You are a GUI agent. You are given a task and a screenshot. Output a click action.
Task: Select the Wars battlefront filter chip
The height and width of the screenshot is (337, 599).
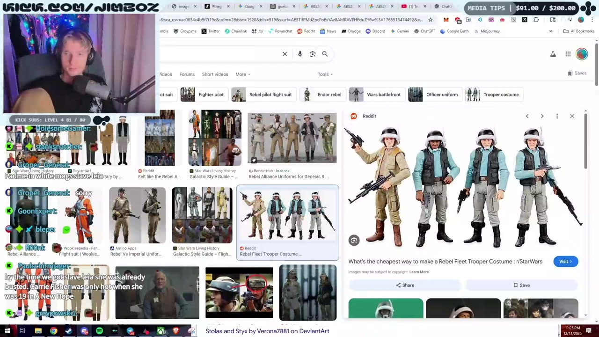[x=377, y=95]
